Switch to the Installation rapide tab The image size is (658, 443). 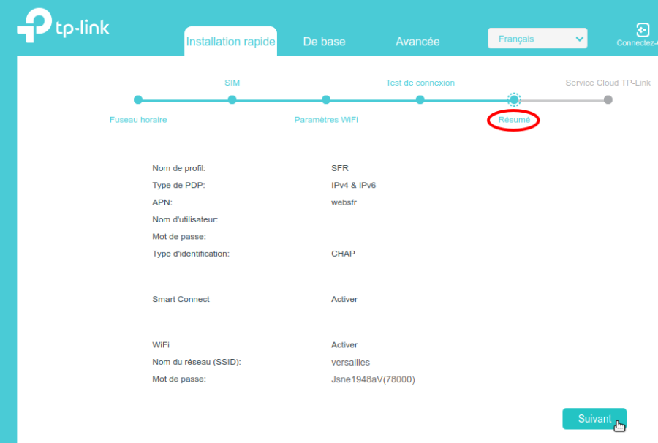[x=230, y=42]
